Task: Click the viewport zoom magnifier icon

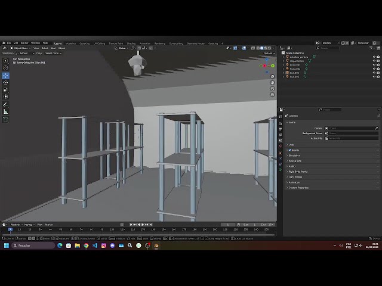Action: (x=272, y=77)
